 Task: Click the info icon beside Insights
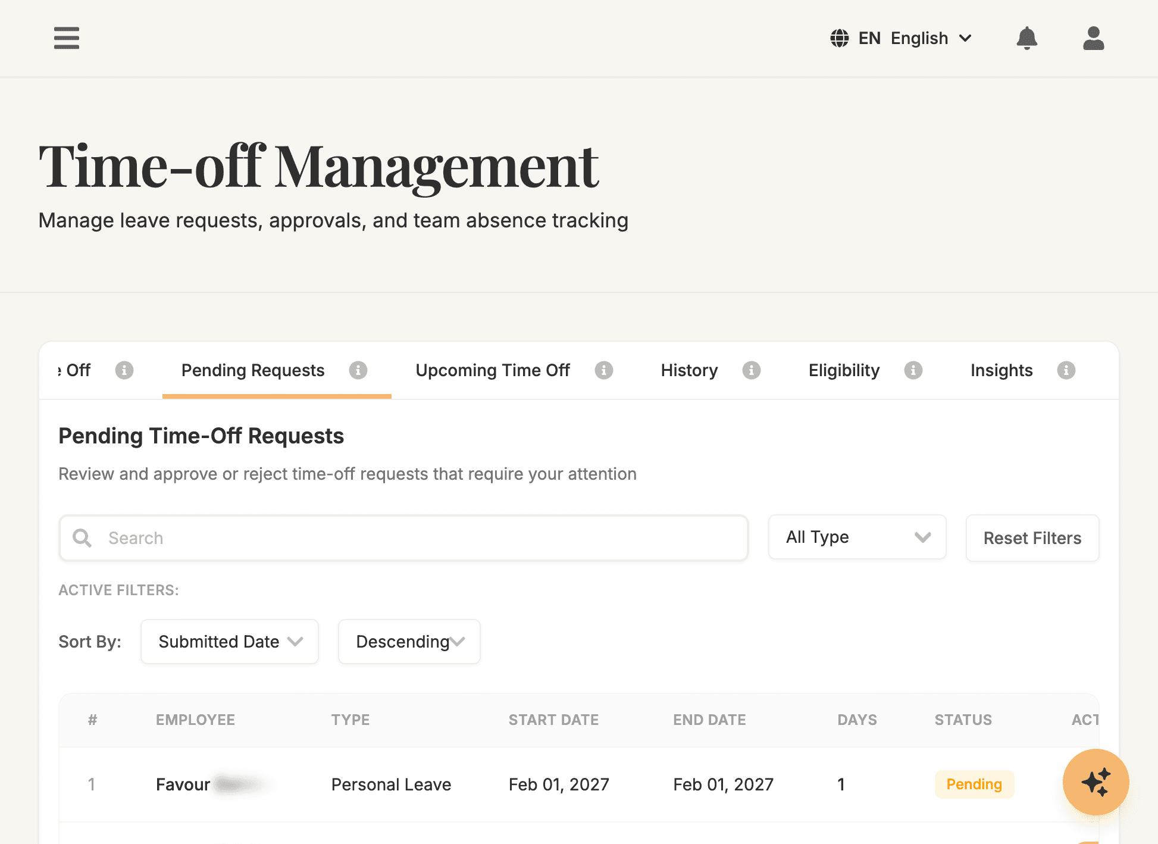[1066, 370]
